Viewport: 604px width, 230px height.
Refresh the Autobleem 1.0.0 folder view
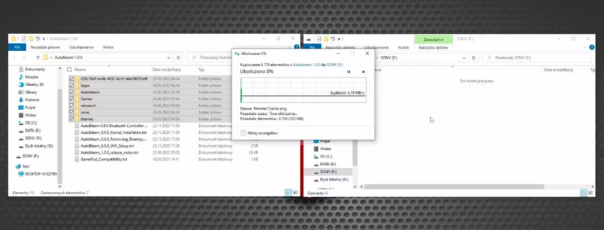point(178,58)
